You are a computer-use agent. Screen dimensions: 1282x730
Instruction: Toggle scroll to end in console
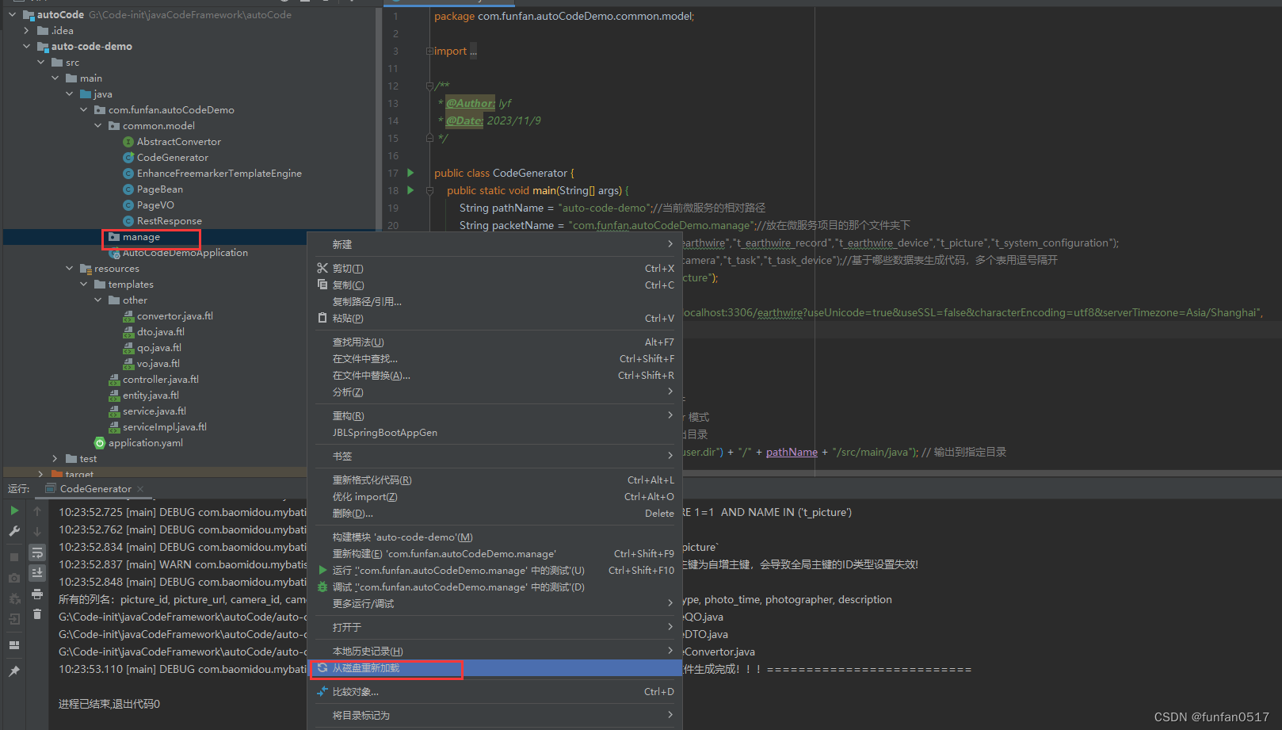tap(37, 573)
